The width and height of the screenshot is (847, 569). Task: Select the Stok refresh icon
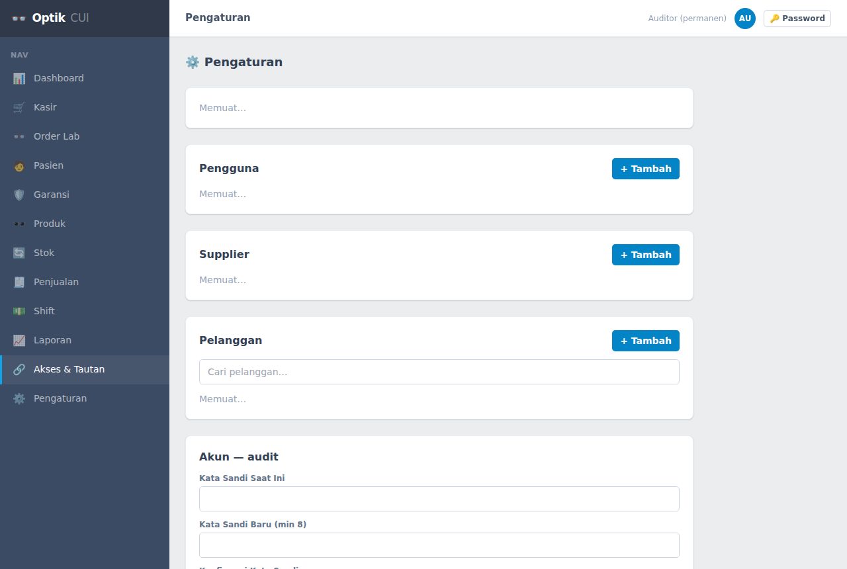(19, 253)
